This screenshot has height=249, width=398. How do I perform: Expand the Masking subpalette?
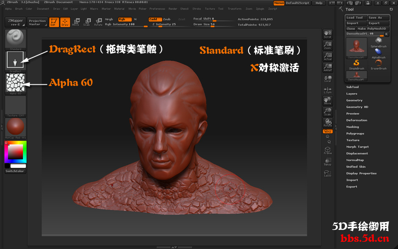[x=353, y=127]
